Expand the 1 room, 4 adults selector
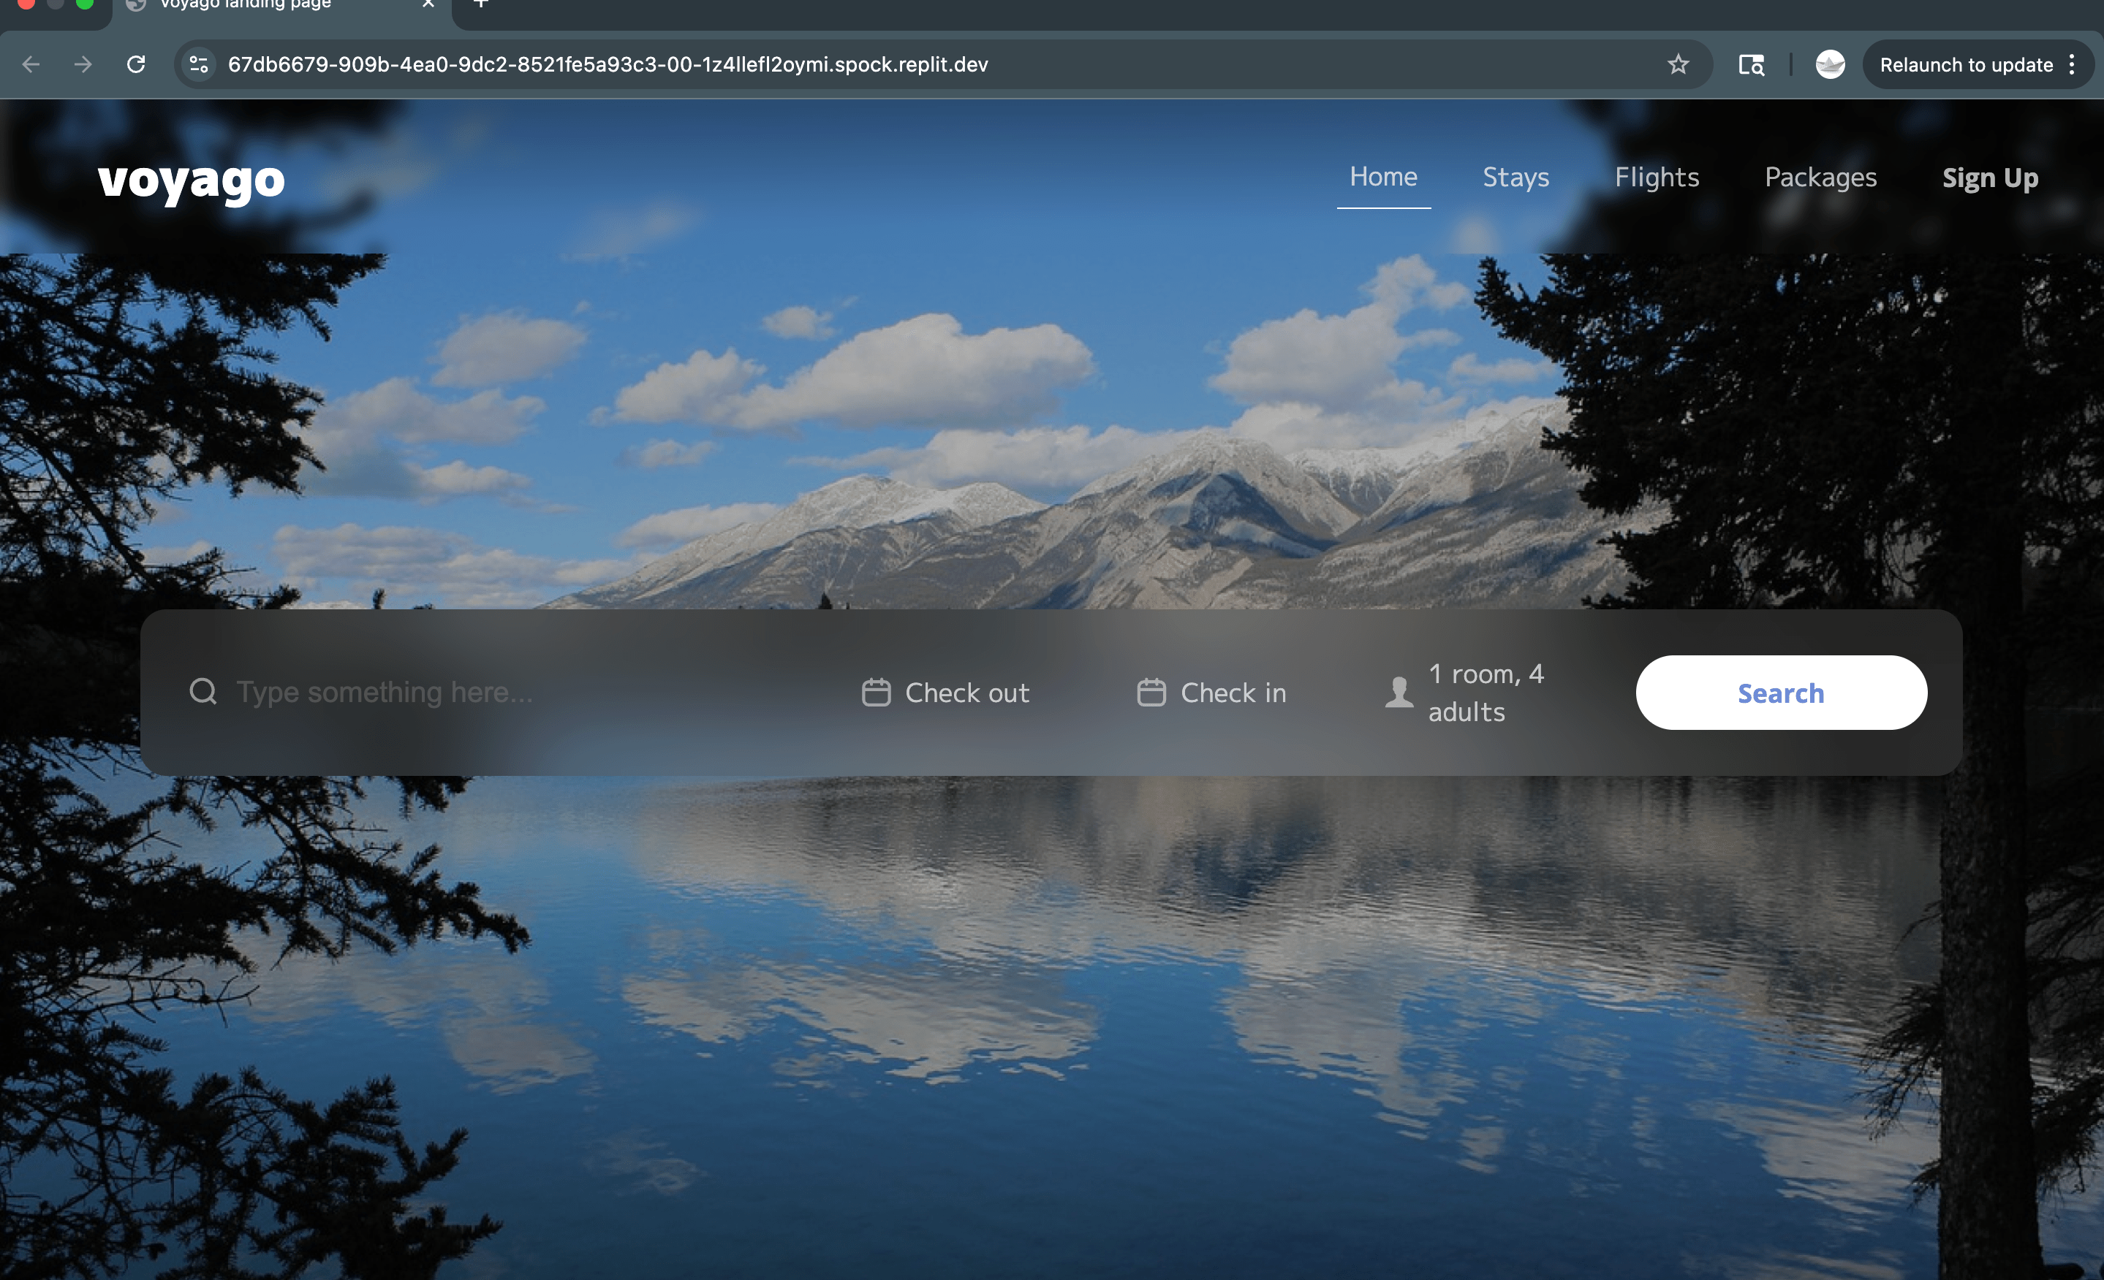 tap(1486, 693)
